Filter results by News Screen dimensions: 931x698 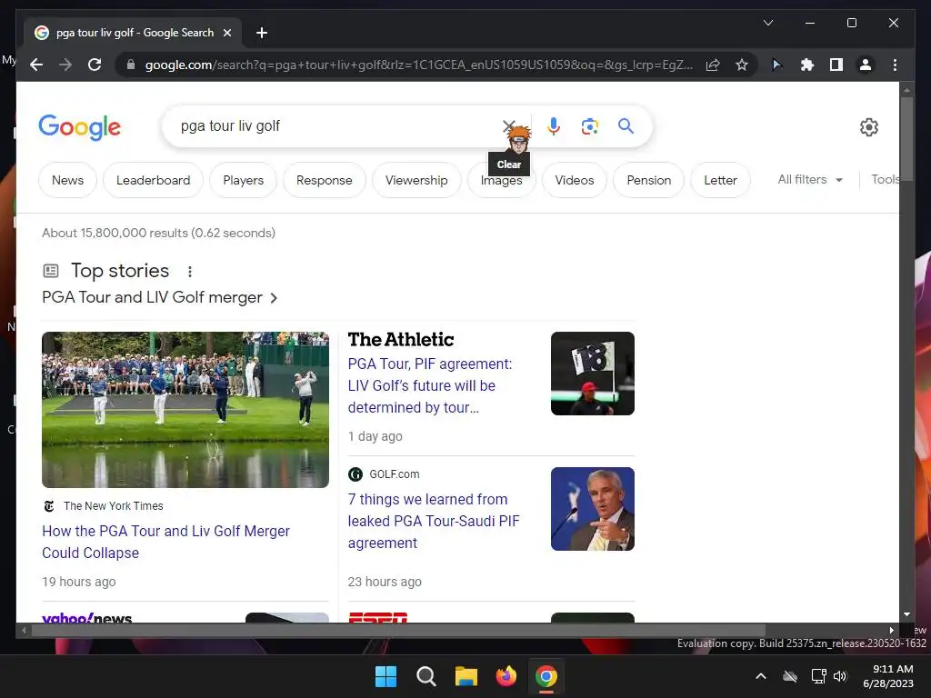click(x=67, y=180)
